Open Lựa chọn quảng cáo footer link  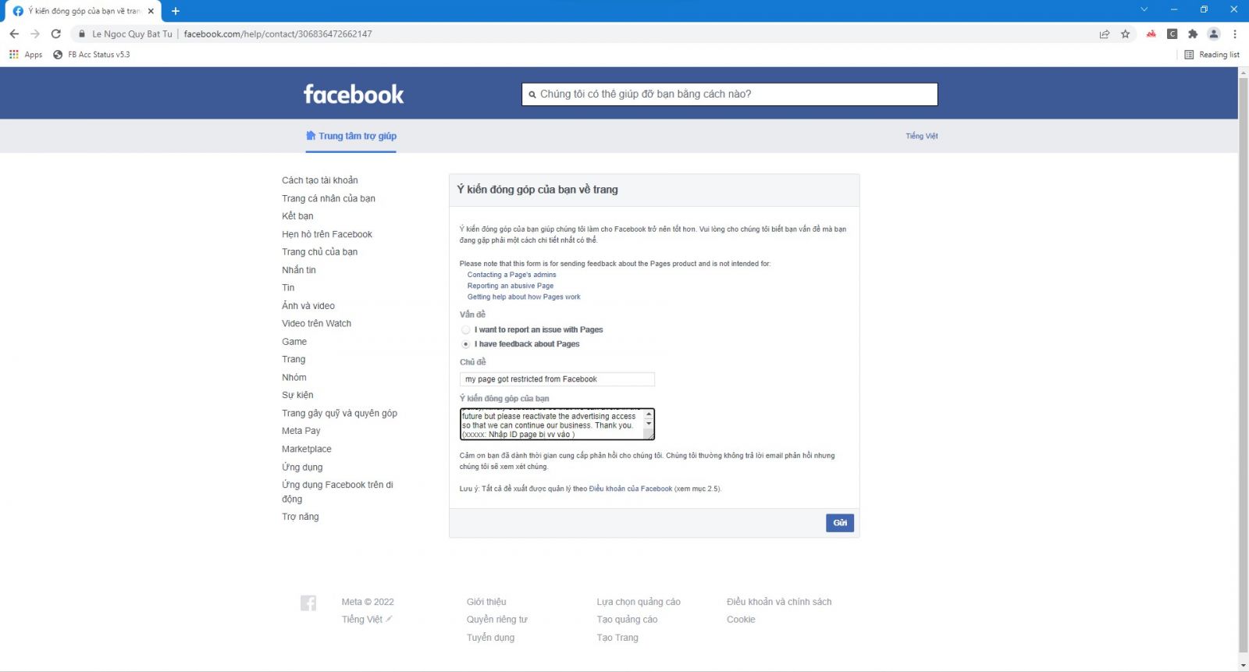click(x=639, y=602)
